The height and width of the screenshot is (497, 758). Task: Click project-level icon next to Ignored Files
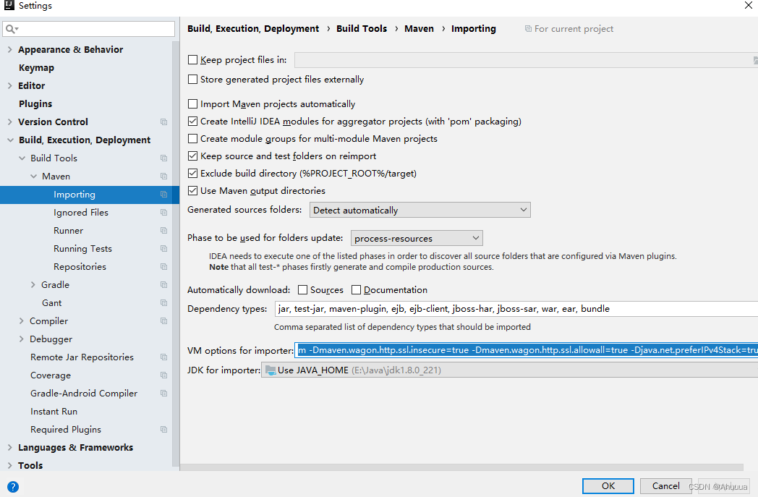[x=164, y=212]
